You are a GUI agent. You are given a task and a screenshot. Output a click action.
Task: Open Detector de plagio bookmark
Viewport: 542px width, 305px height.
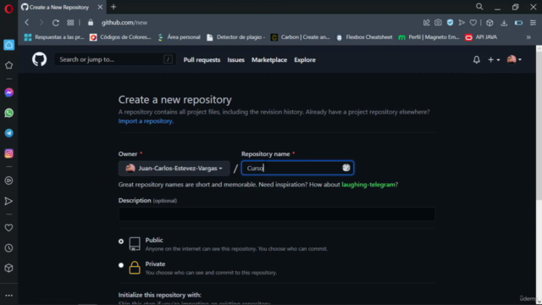point(235,37)
